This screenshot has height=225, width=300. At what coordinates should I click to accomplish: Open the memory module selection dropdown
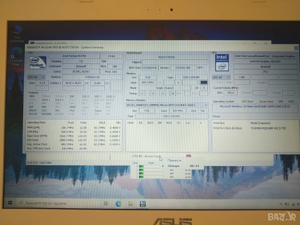167,105
